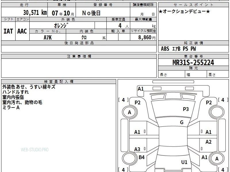Click the 検査員記入欄 header
Image resolution: width=230 pixels, height=172 pixels.
59,82
